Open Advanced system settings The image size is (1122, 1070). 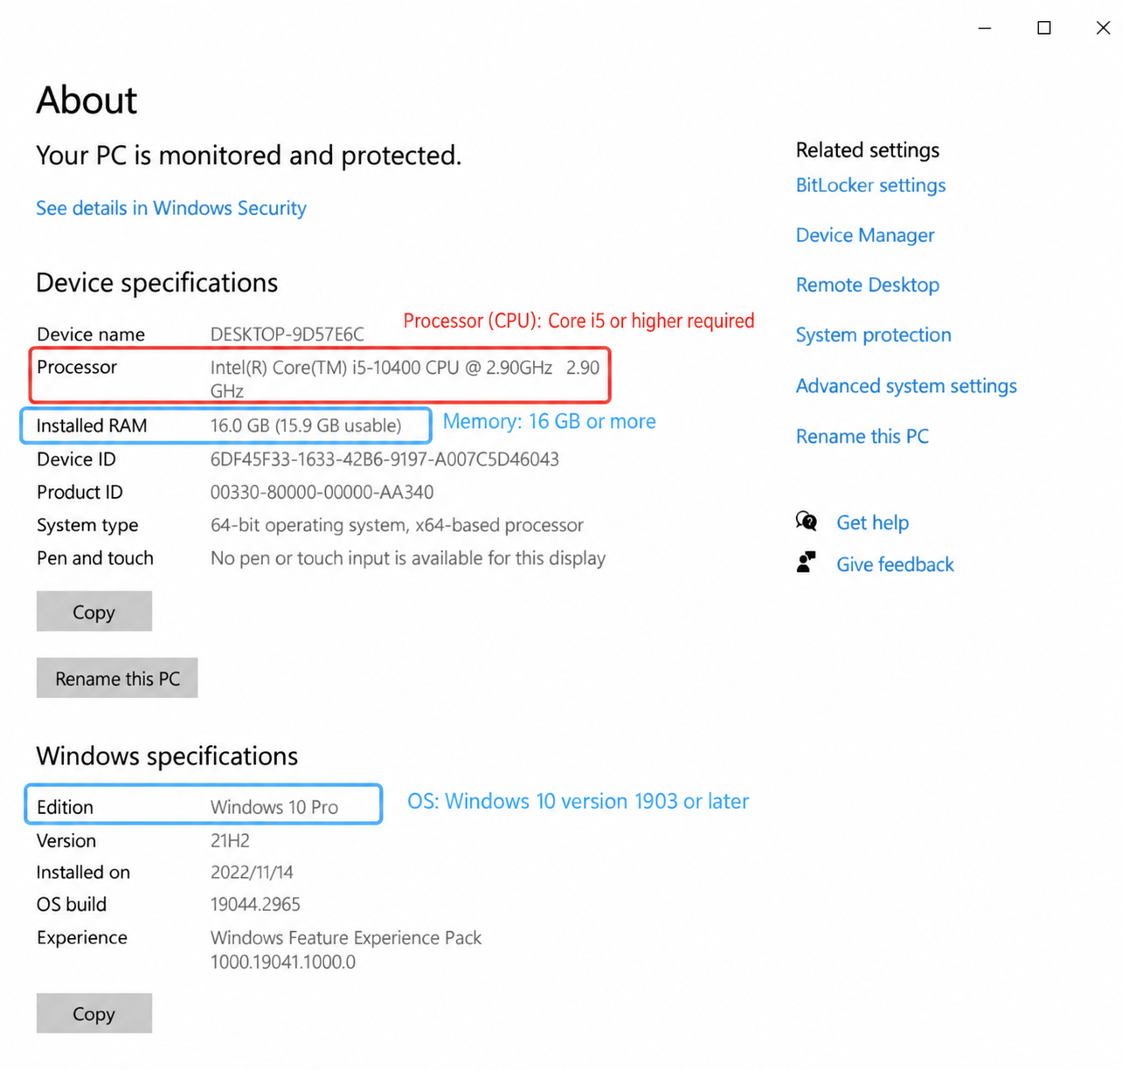pyautogui.click(x=906, y=386)
